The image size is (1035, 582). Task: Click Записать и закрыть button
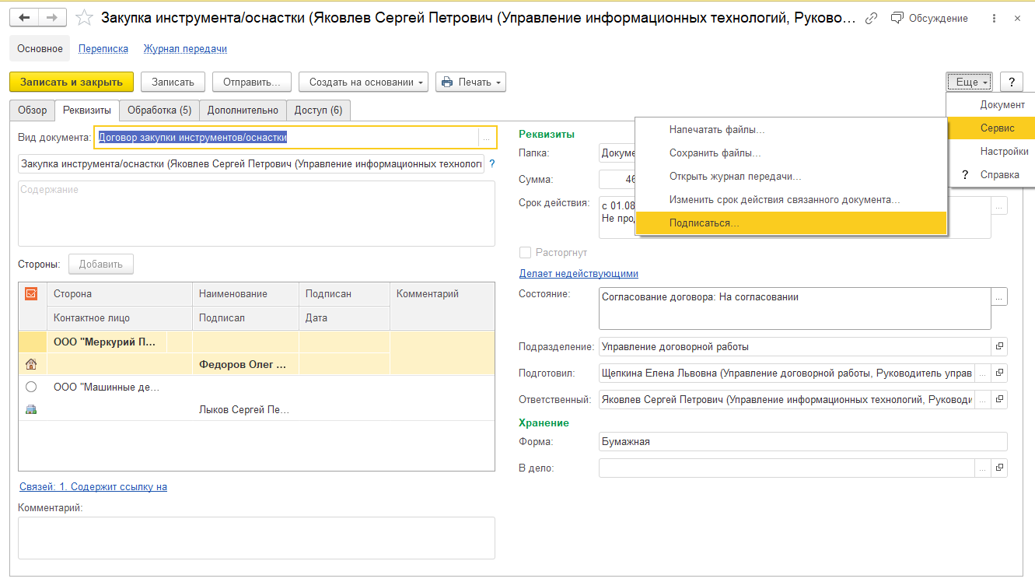pos(72,82)
